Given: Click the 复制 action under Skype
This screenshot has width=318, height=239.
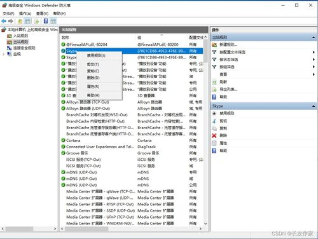Looking at the screenshot, I should (x=223, y=128).
